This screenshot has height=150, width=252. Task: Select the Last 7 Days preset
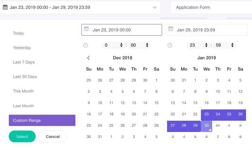(24, 62)
